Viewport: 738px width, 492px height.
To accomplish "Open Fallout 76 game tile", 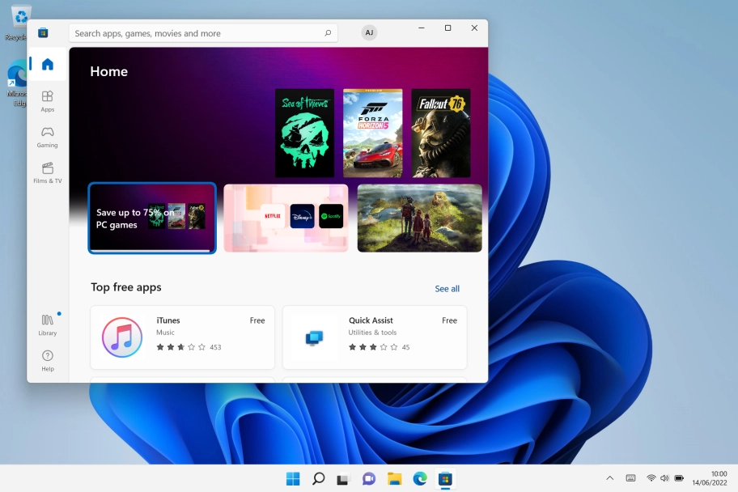I will 440,133.
